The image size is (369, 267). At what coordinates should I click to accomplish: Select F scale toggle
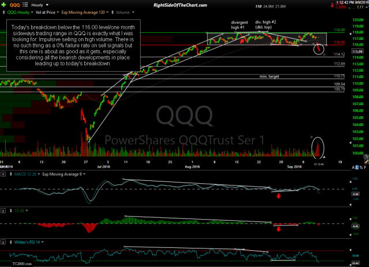[x=365, y=168]
